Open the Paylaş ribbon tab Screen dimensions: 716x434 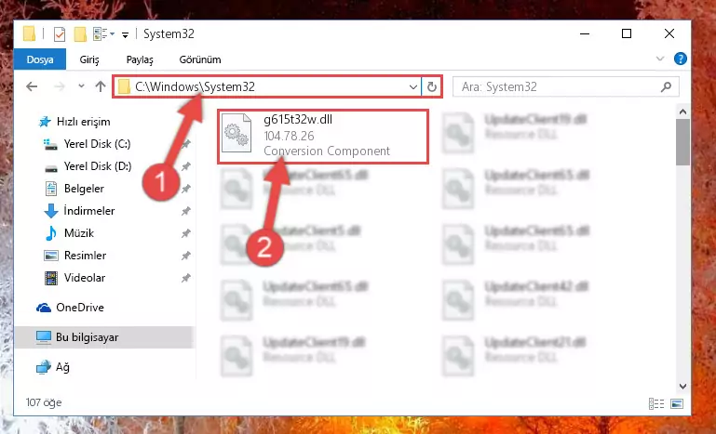click(x=140, y=59)
